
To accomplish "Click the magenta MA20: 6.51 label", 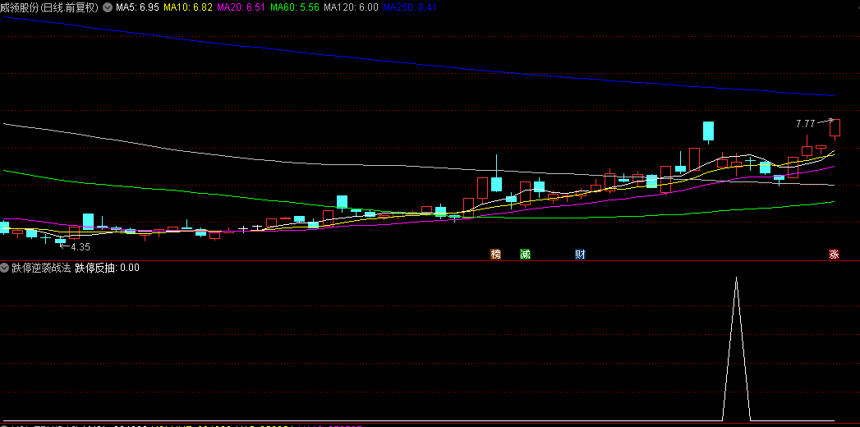I will [x=241, y=7].
